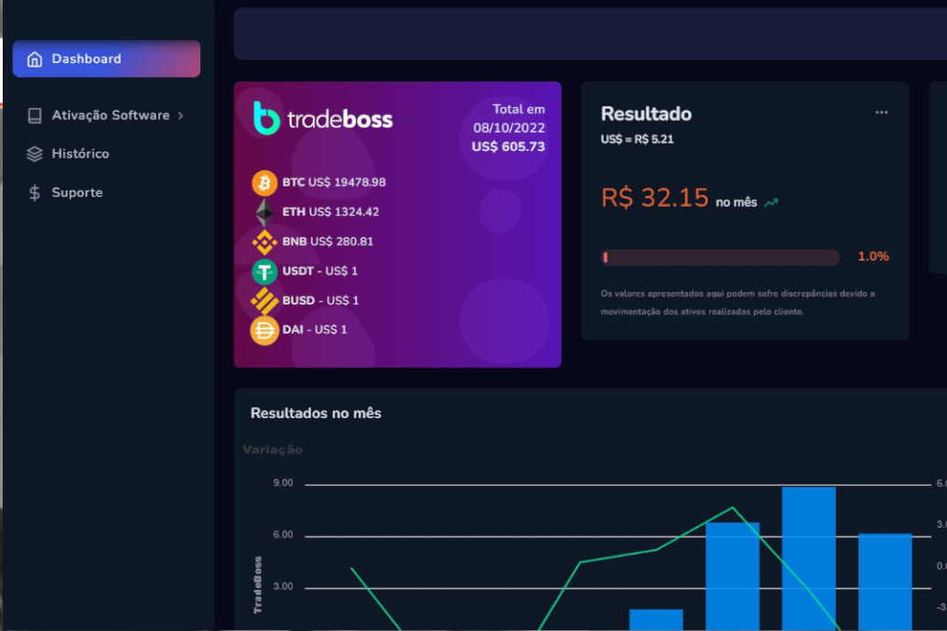Click the Dashboard home icon
Viewport: 947px width, 631px height.
[35, 59]
